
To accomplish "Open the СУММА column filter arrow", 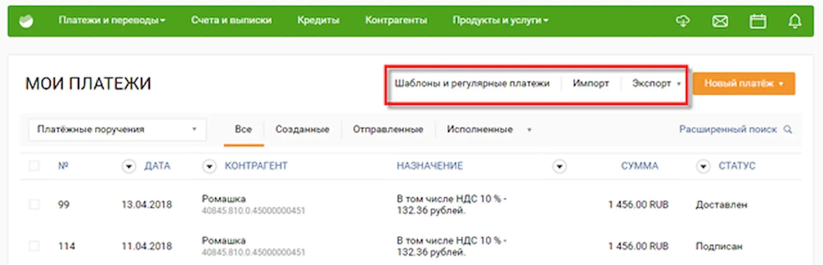I will [x=559, y=166].
